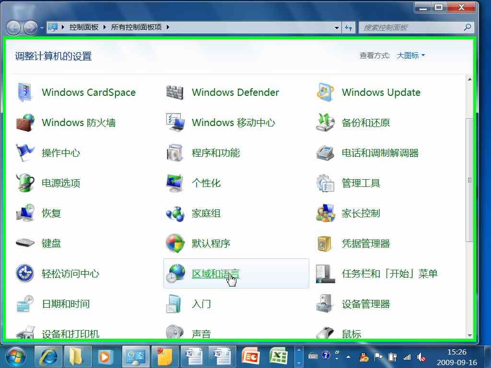
Task: Switch to Excel on taskbar
Action: click(x=279, y=356)
